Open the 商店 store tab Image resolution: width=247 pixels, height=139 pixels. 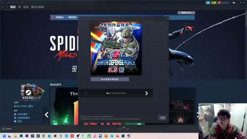pyautogui.click(x=13, y=7)
